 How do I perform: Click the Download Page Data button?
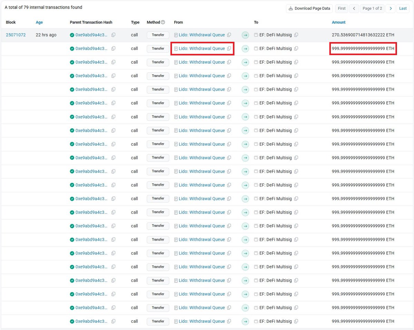point(309,9)
